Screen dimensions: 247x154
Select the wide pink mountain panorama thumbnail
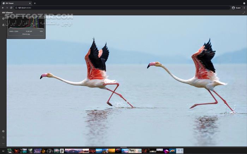73,151
